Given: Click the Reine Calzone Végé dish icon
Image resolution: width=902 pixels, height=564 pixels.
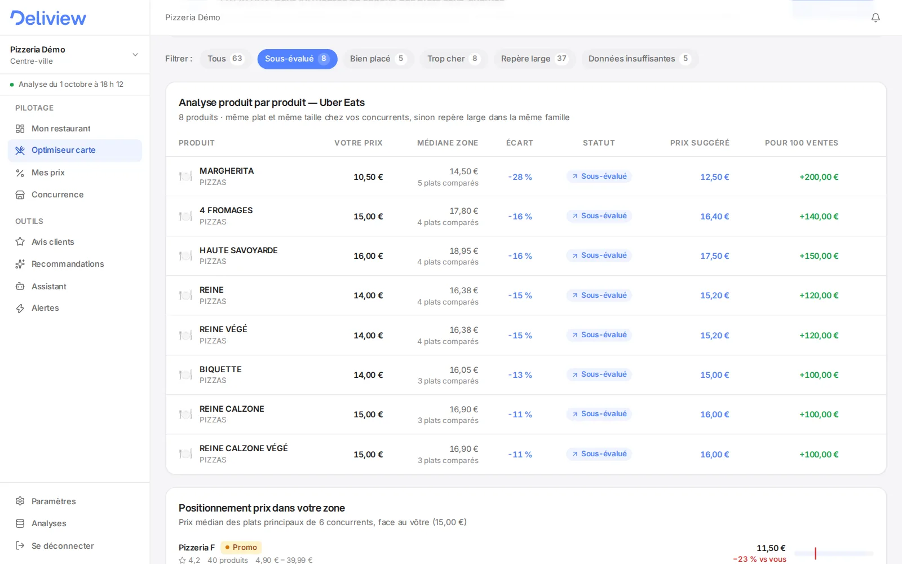Looking at the screenshot, I should (185, 454).
